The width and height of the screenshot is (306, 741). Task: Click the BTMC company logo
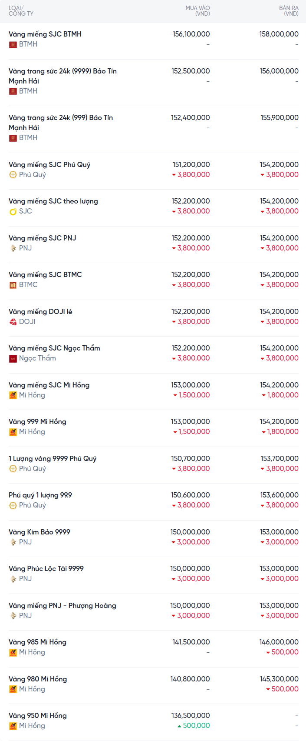pos(13,285)
